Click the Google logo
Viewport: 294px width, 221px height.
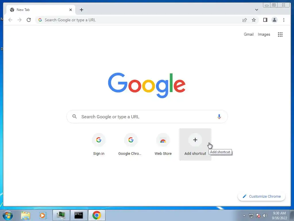tap(147, 85)
